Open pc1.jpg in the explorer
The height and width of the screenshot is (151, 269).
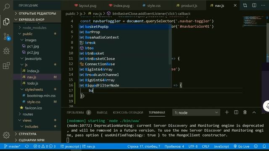[37, 46]
